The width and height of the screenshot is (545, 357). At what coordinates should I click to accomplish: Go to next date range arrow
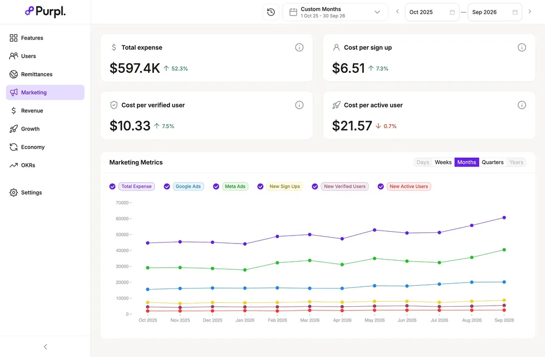click(x=530, y=11)
